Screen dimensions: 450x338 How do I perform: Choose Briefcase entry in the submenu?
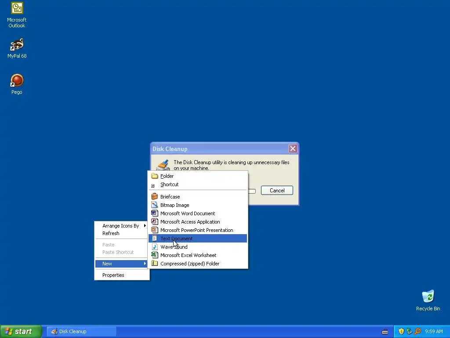click(x=198, y=197)
